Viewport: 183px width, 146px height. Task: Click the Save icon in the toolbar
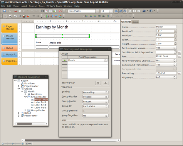coord(5,11)
